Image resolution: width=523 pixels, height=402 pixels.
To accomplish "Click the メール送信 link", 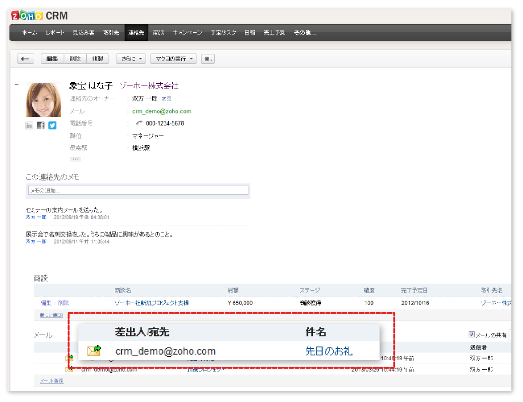I will [x=52, y=381].
